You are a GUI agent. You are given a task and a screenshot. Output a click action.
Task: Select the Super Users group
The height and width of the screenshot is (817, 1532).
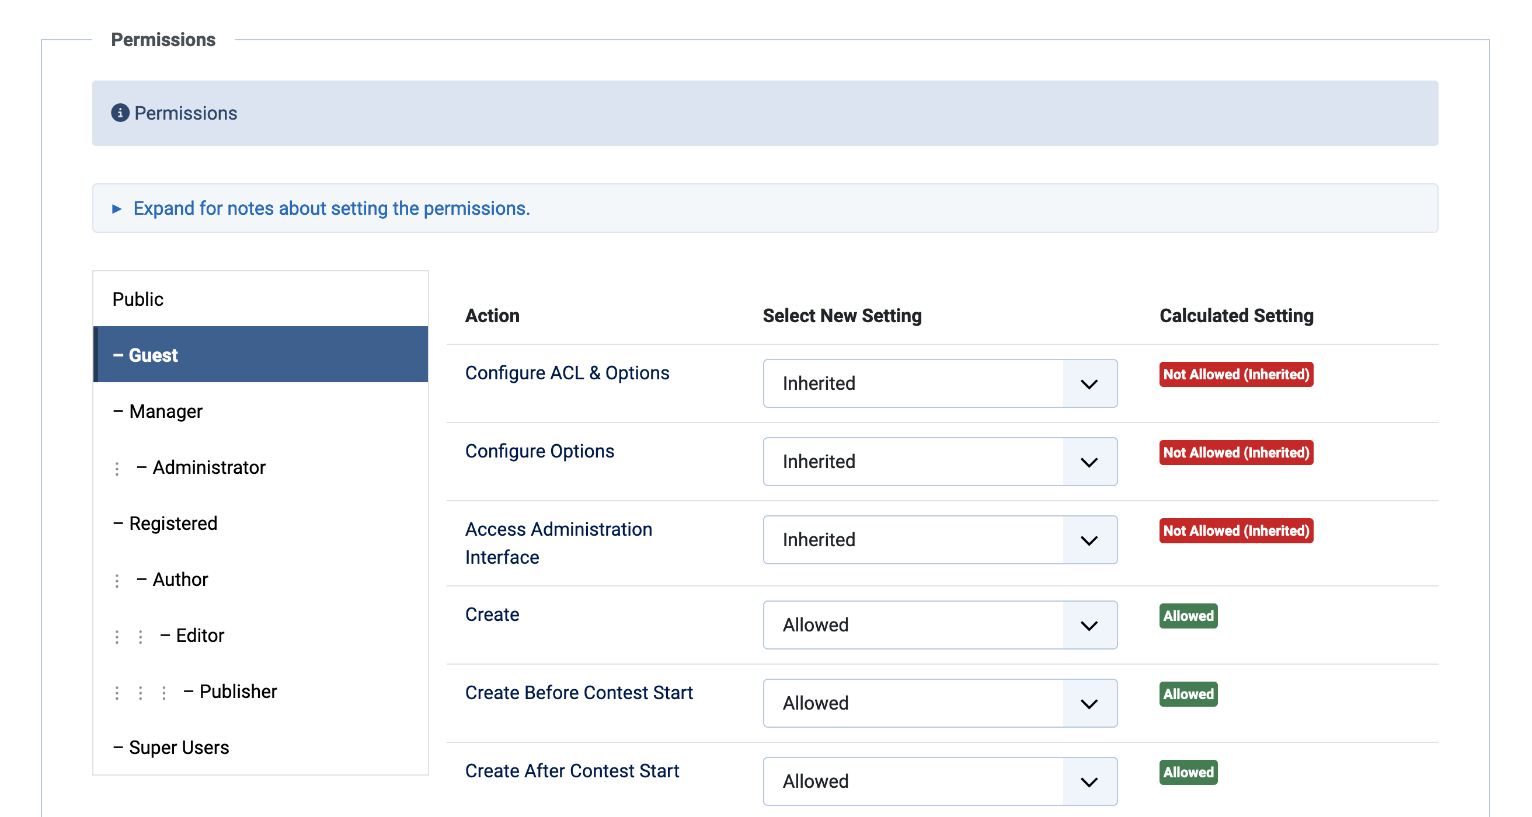click(x=260, y=747)
